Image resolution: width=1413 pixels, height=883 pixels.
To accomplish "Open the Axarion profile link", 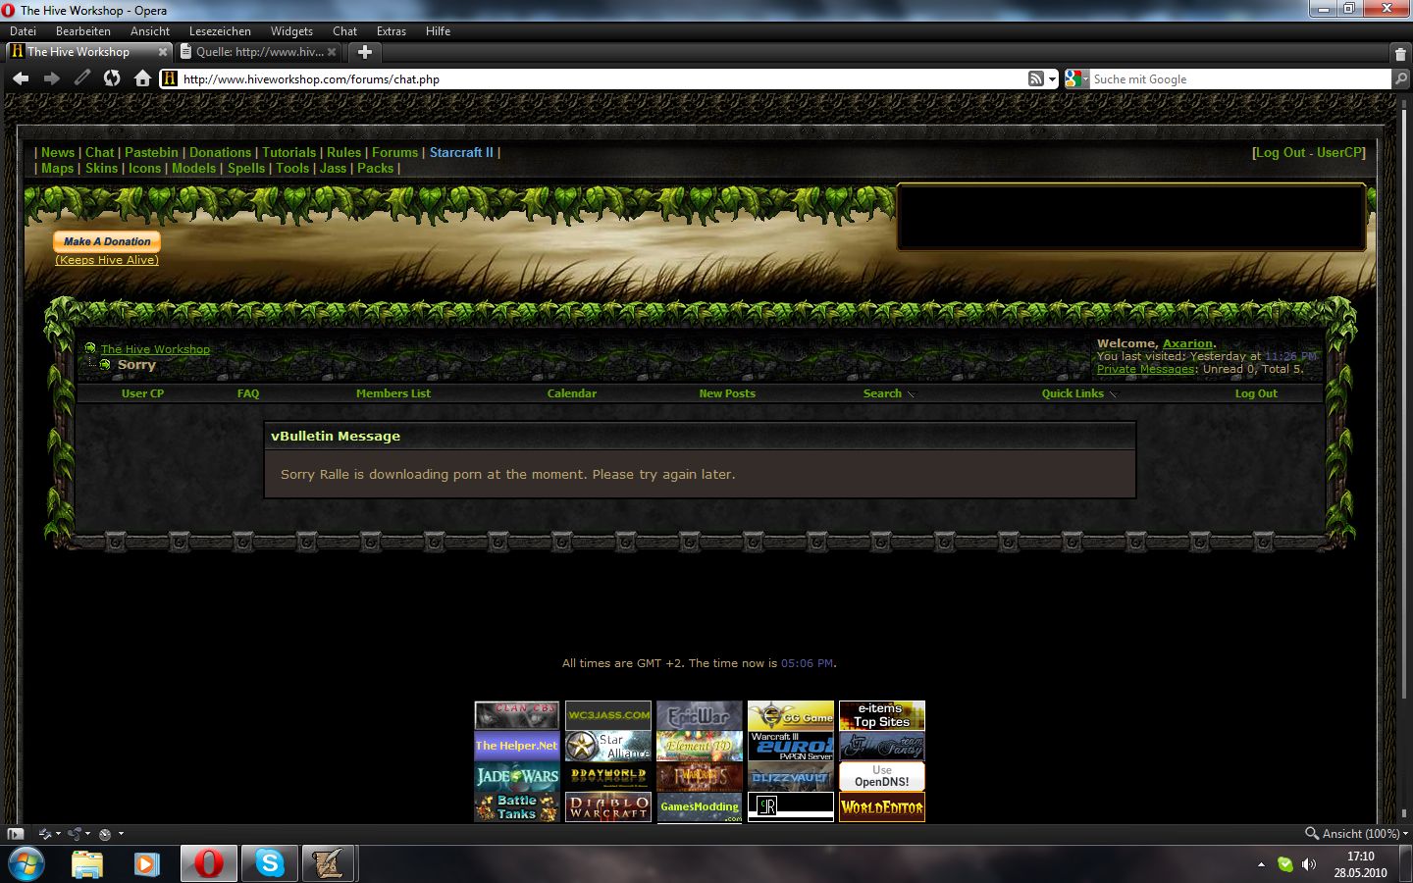I will [x=1187, y=343].
